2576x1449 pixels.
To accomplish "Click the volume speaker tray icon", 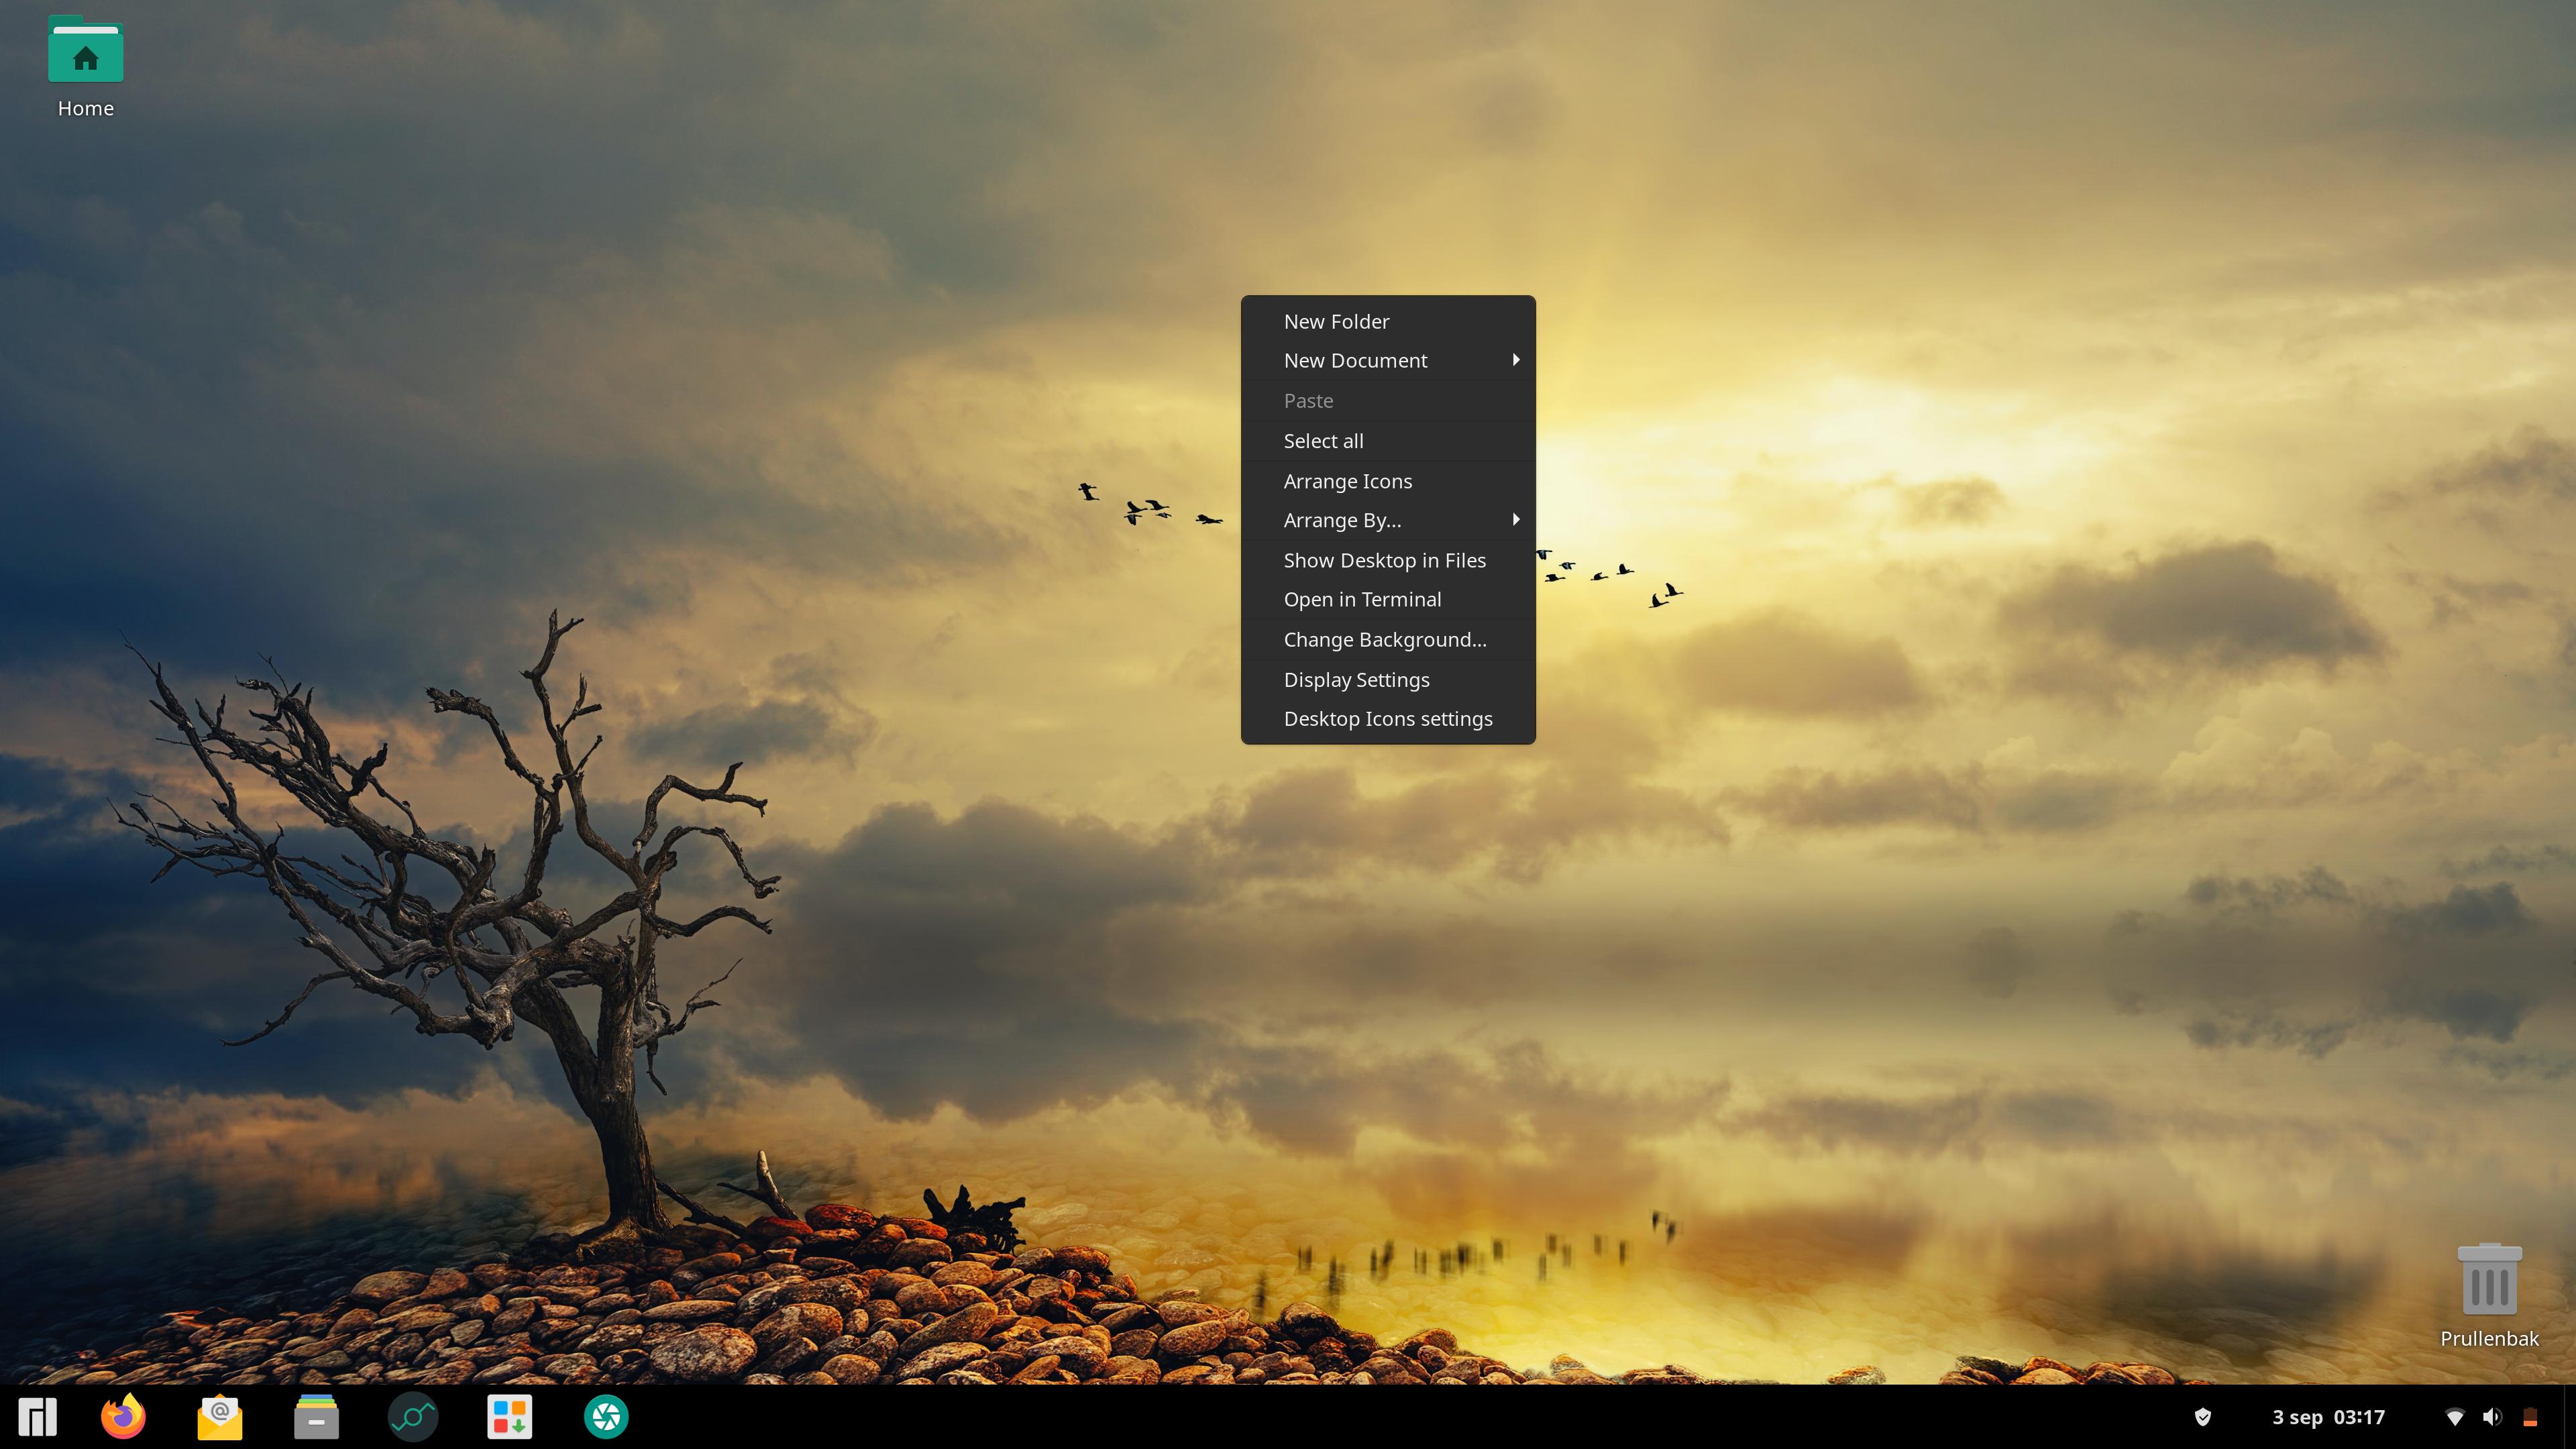I will point(2492,1417).
